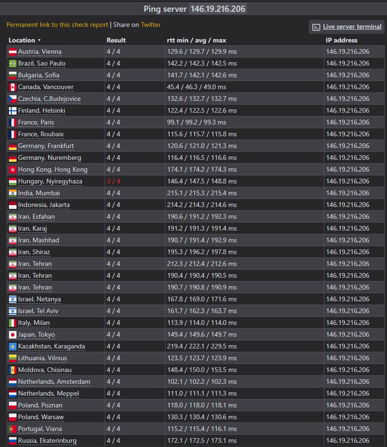
Task: Click the Brazil flag icon
Action: pos(13,64)
